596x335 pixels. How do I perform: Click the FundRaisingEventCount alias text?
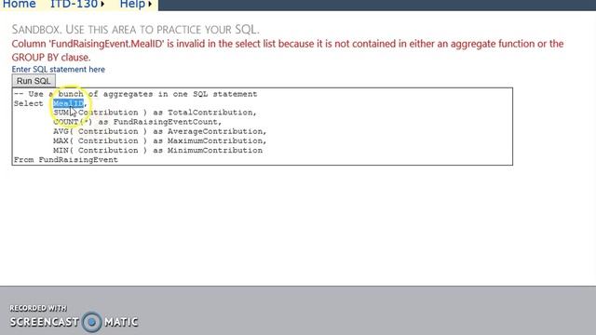(x=166, y=122)
